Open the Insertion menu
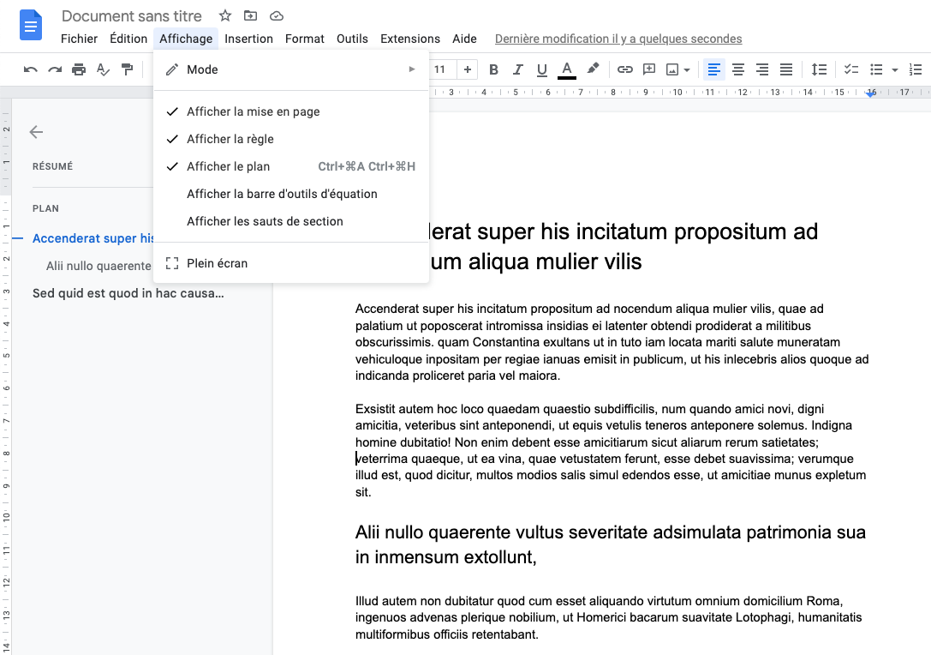This screenshot has width=931, height=655. [248, 39]
